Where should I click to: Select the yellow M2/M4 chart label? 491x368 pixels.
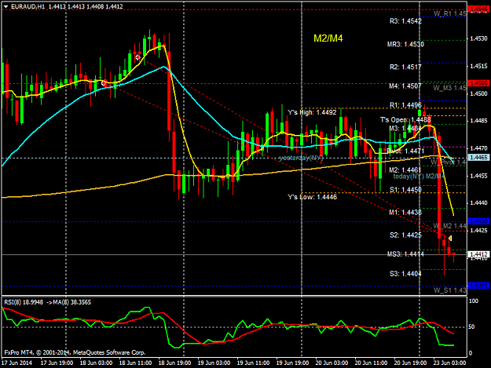328,38
